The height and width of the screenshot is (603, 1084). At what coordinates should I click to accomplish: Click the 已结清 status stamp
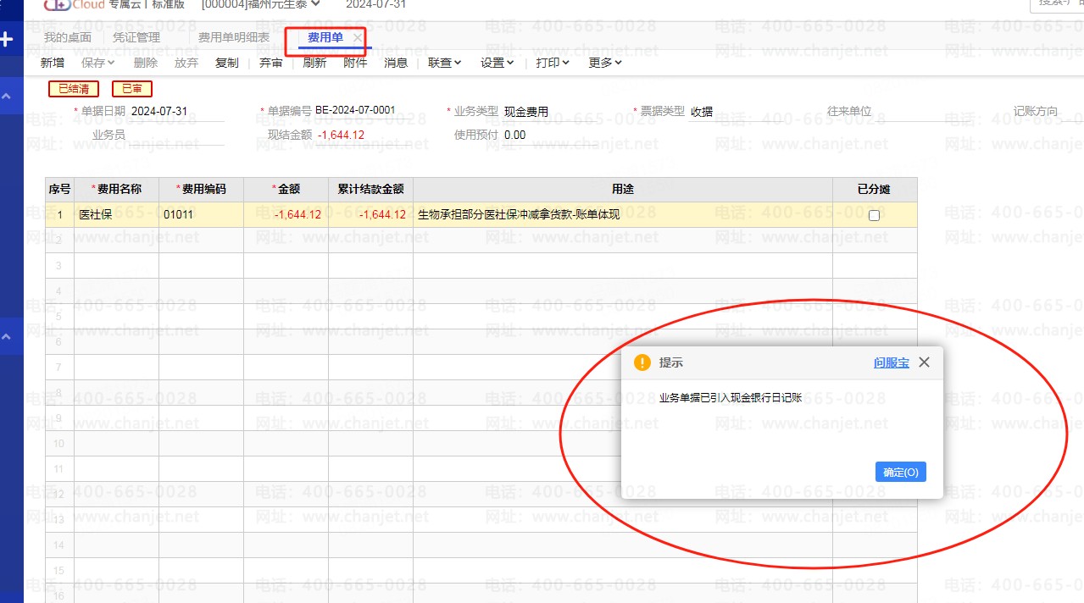pyautogui.click(x=74, y=89)
